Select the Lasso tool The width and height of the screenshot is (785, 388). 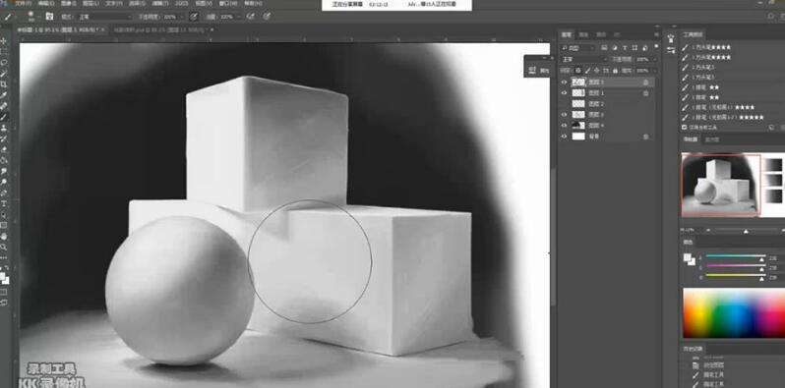tap(4, 63)
